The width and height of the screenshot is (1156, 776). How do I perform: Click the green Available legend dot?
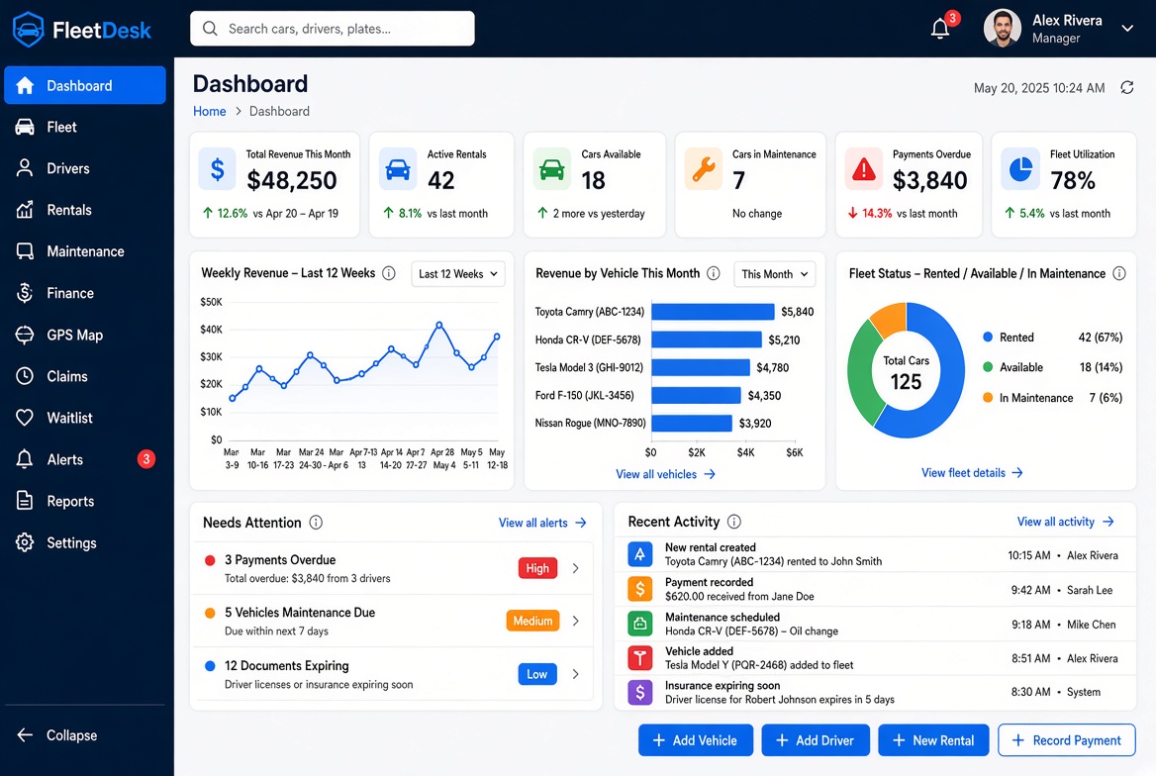coord(988,367)
